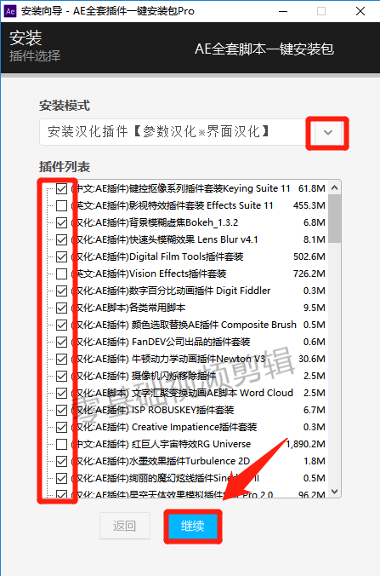Viewport: 380px width, 576px height.
Task: Uncheck Digit Fiddler plugin checkbox
Action: pos(61,291)
